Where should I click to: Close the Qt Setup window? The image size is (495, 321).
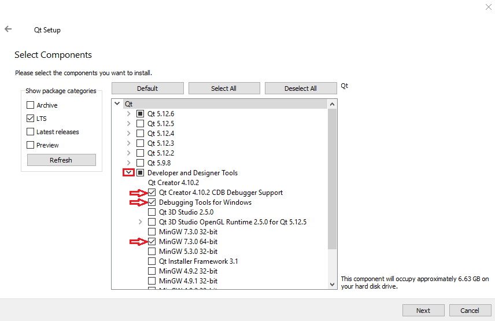click(x=489, y=7)
